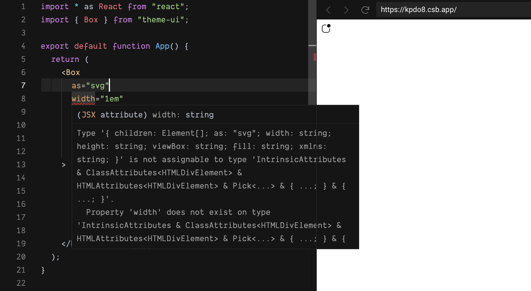Click the 'default' keyword on line 4
This screenshot has width=531, height=291.
pos(91,46)
